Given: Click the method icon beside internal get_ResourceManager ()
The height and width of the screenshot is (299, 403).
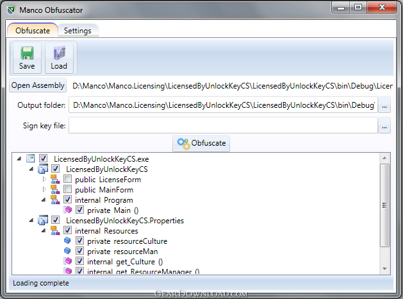Looking at the screenshot, I should pos(68,271).
